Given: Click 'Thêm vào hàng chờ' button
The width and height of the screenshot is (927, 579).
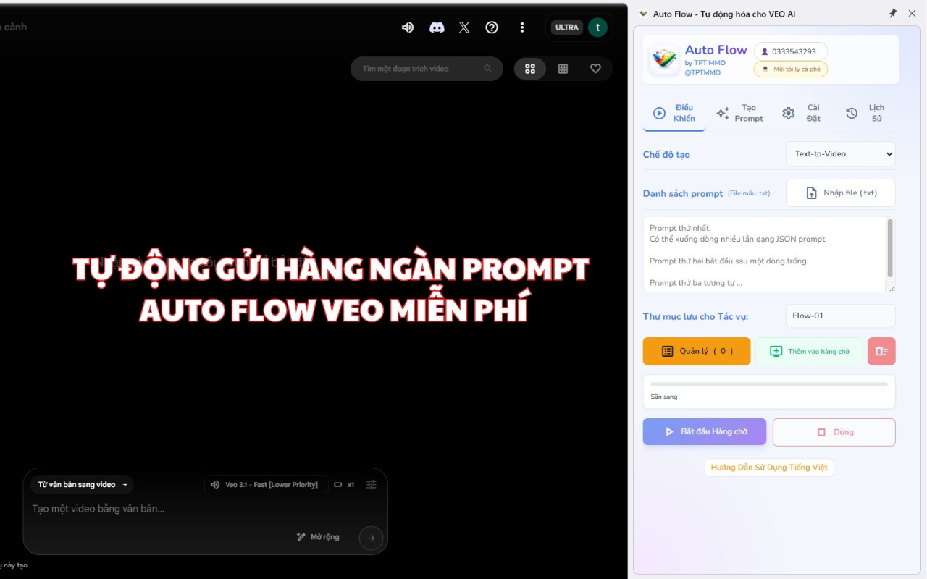Looking at the screenshot, I should 810,351.
